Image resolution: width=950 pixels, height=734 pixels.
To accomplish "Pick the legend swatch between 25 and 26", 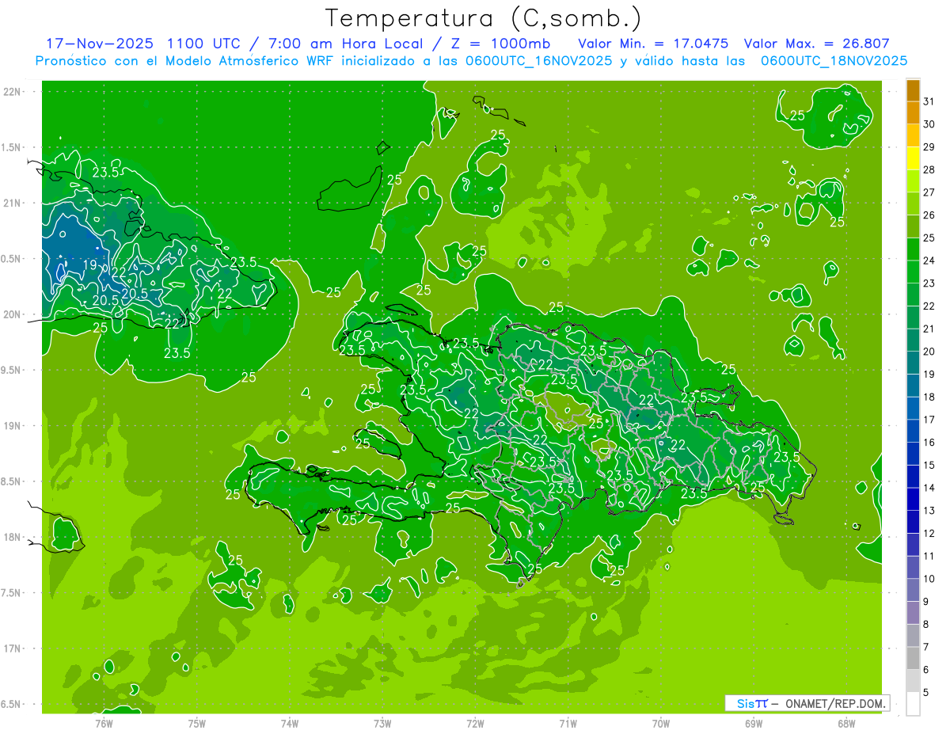I will tap(913, 226).
